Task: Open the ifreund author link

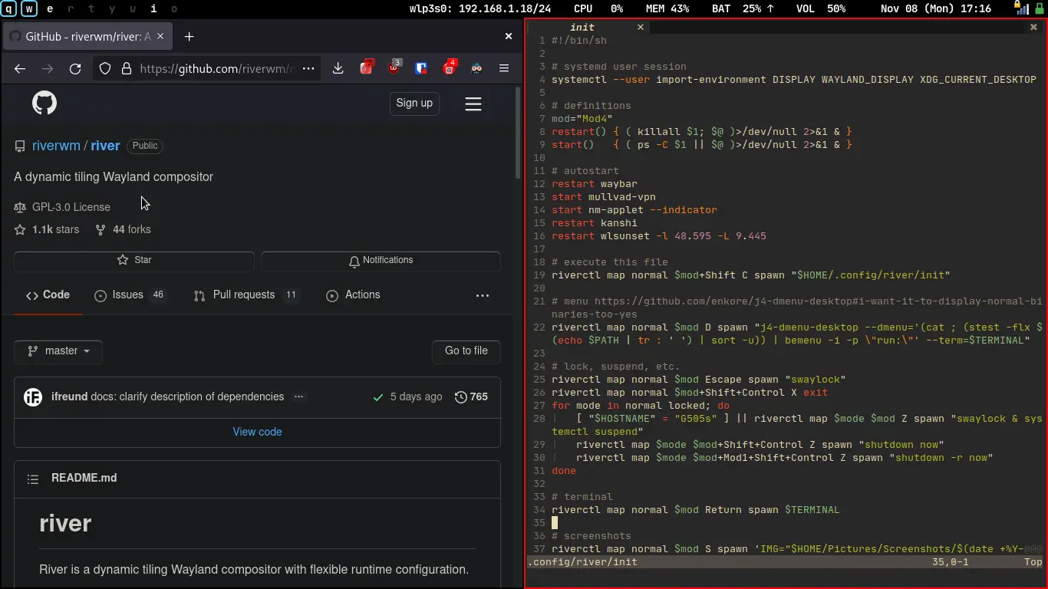Action: point(69,397)
